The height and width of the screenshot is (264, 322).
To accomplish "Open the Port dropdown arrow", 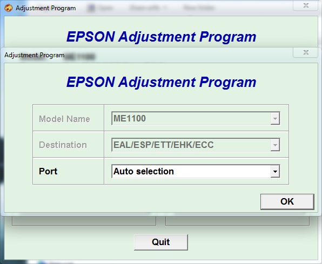I will click(275, 171).
